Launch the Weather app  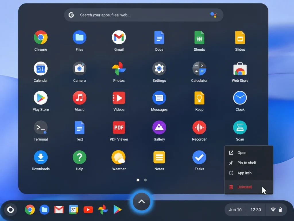click(x=119, y=157)
